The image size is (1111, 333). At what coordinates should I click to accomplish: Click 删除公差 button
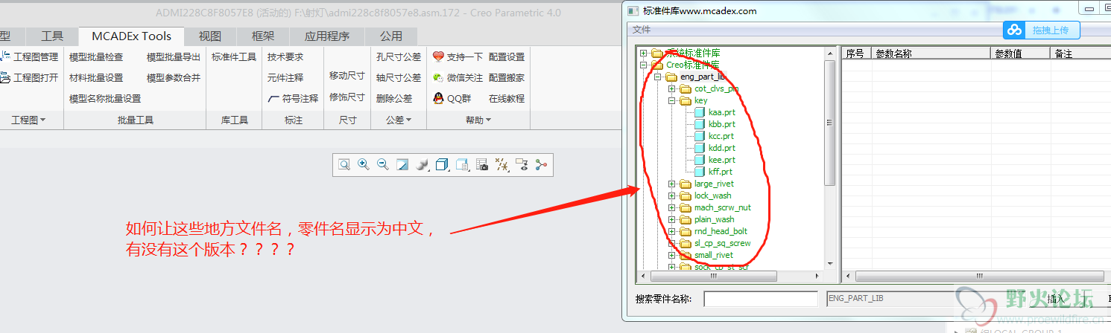pos(394,98)
